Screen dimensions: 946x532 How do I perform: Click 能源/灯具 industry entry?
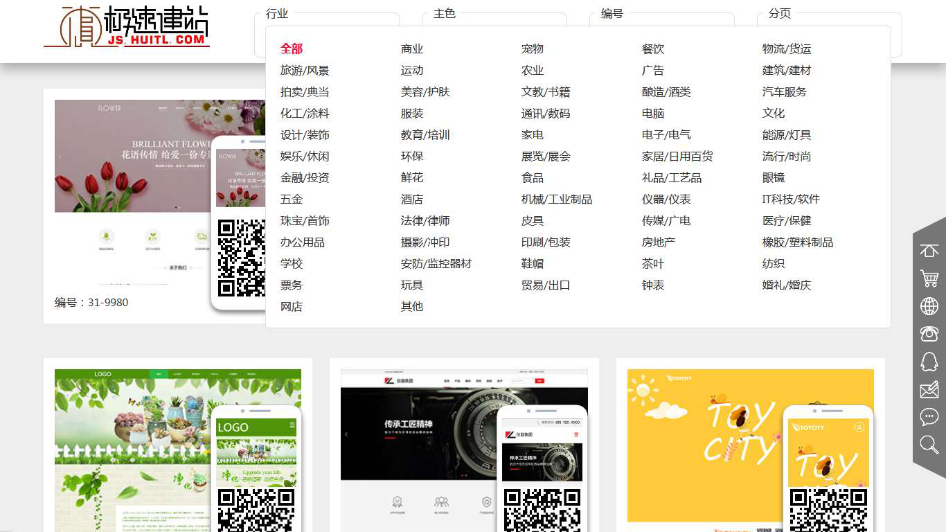coord(787,135)
